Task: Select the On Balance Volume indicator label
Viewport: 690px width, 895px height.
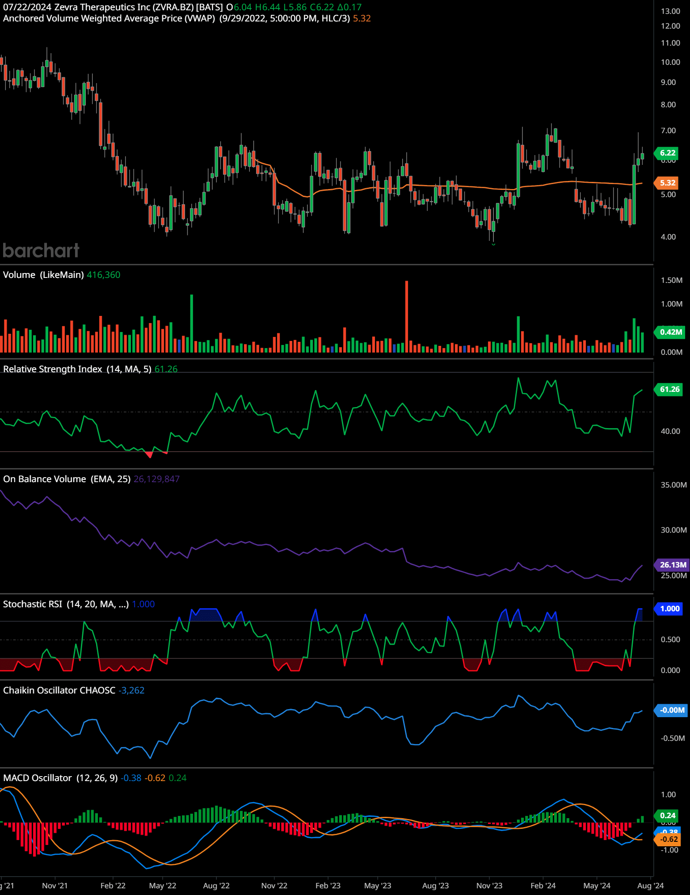Action: pyautogui.click(x=67, y=479)
